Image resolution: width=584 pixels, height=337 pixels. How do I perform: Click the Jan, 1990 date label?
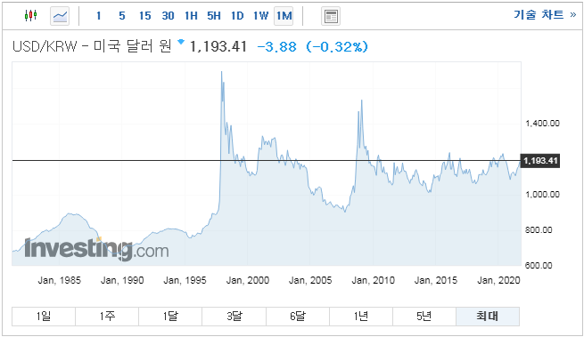tap(122, 280)
